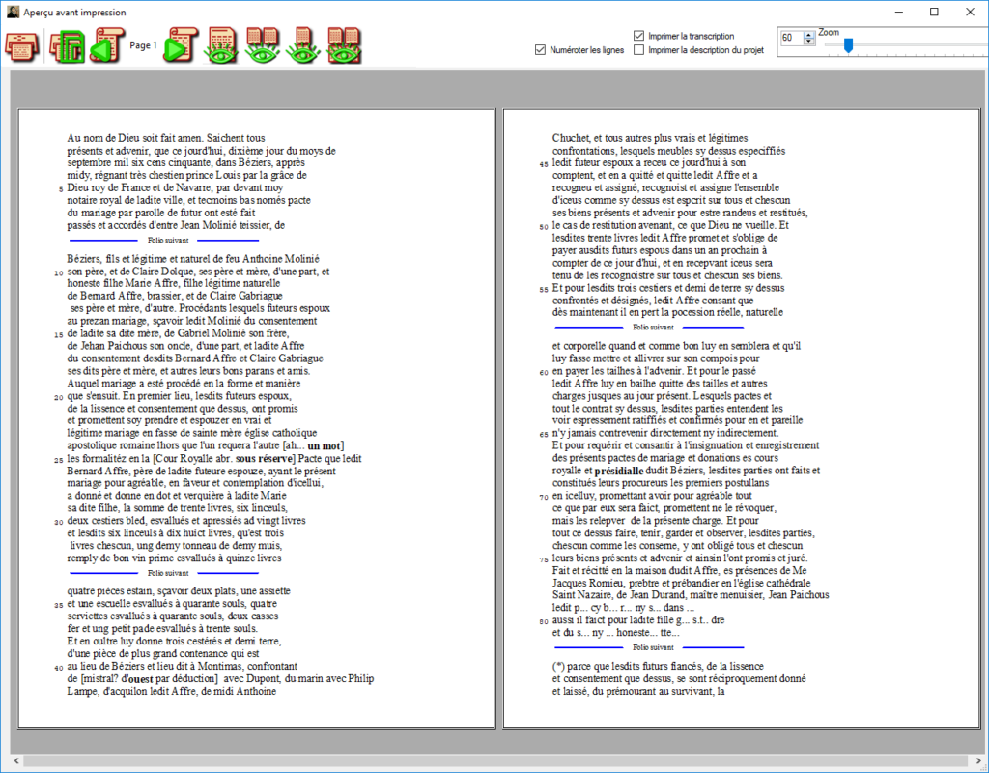The width and height of the screenshot is (989, 773).
Task: Click the bold text 'sous réserve' on left page
Action: [265, 459]
